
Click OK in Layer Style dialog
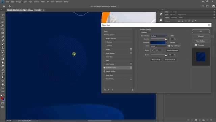point(201,31)
